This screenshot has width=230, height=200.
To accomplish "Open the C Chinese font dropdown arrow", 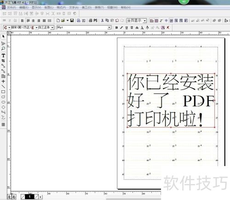I will coord(9,28).
